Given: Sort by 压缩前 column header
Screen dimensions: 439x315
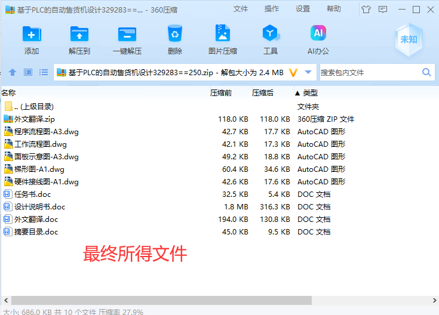Looking at the screenshot, I should 221,93.
